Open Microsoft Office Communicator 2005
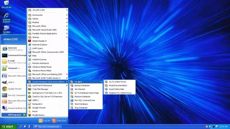The width and height of the screenshot is (230, 129). coord(48,52)
